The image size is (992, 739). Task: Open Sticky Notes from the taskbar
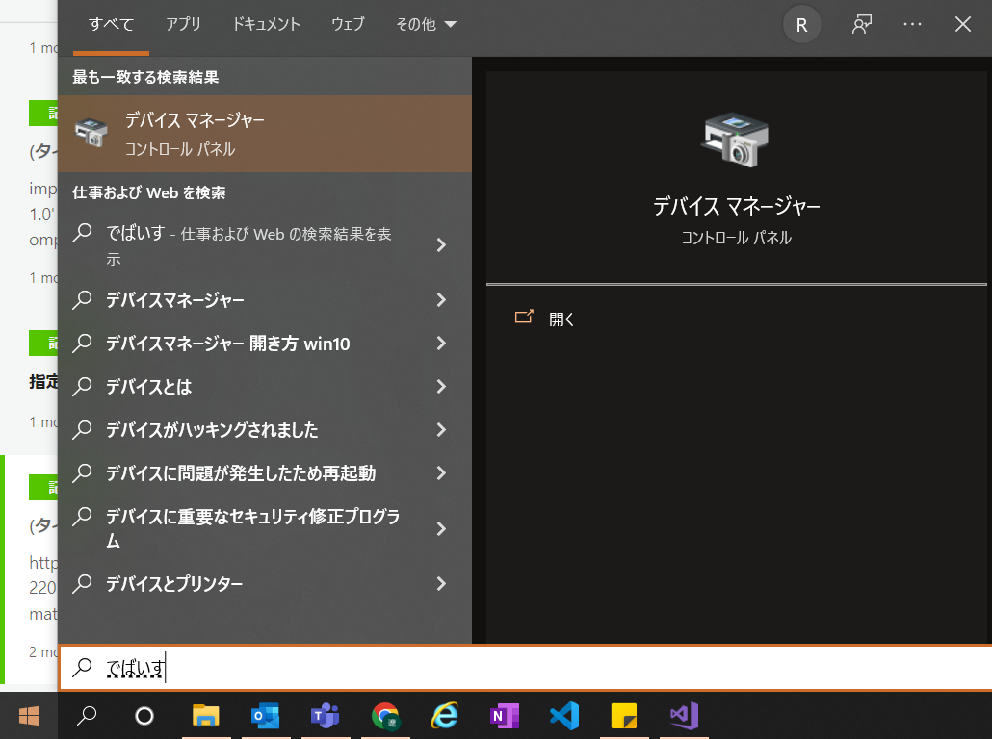[623, 717]
